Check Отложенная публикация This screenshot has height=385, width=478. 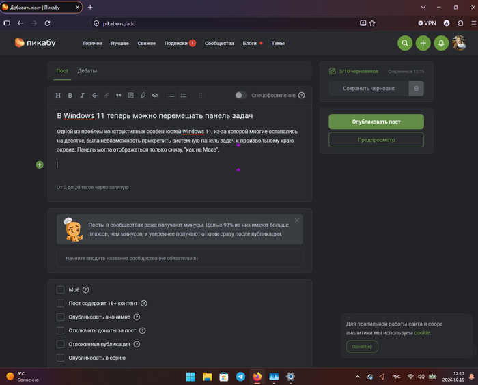click(60, 345)
